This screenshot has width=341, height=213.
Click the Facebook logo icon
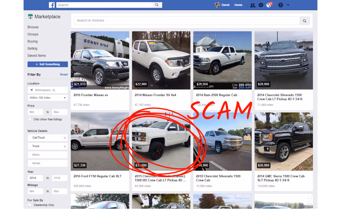click(52, 5)
